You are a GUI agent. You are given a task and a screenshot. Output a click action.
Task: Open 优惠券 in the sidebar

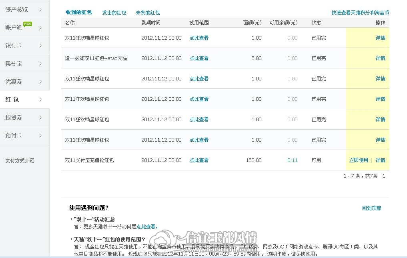point(14,82)
